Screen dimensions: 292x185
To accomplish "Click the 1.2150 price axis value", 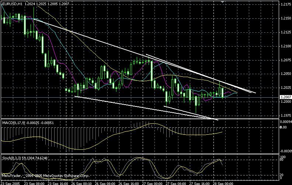I will 286,18.
